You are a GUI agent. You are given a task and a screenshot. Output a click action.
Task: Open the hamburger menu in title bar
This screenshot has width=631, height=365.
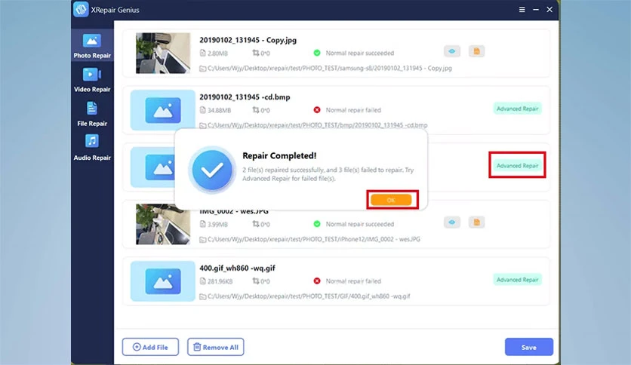point(522,10)
